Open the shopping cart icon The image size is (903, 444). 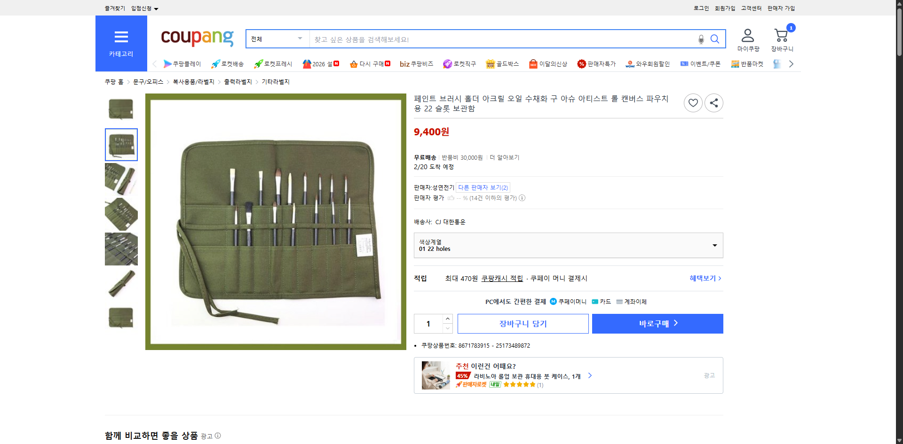point(781,35)
